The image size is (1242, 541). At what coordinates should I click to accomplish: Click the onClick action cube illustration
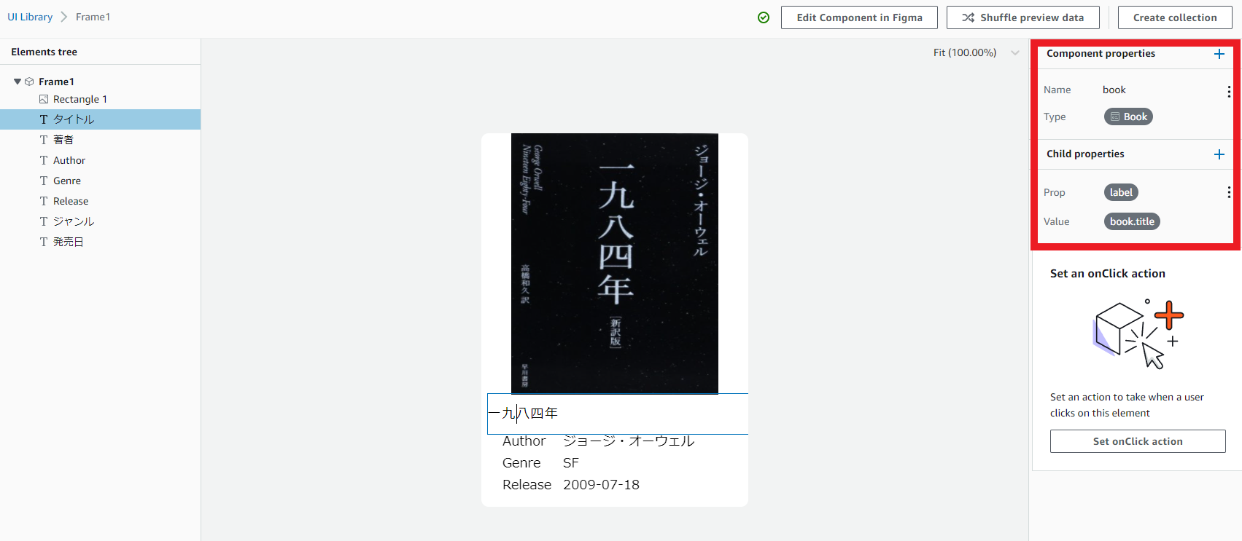(x=1138, y=334)
